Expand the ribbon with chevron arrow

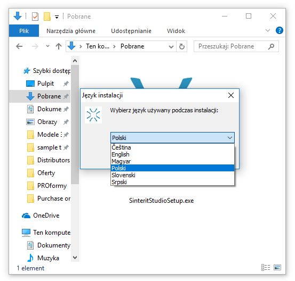coord(268,30)
